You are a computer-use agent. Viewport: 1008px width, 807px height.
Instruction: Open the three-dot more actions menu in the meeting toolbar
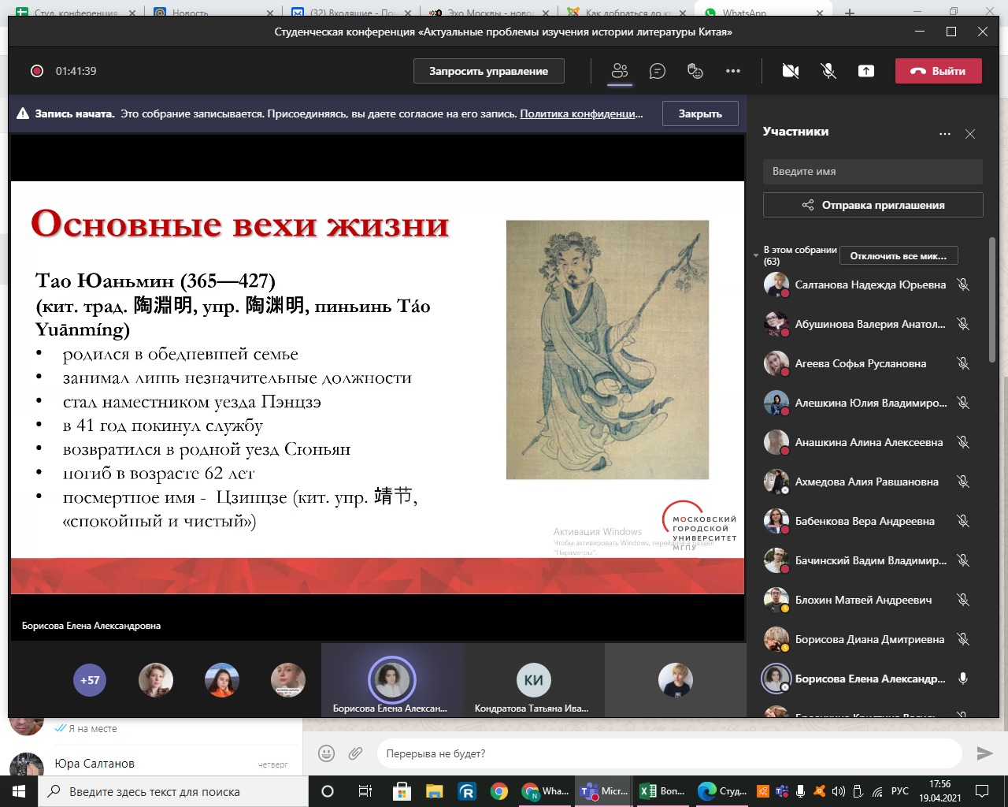(733, 71)
